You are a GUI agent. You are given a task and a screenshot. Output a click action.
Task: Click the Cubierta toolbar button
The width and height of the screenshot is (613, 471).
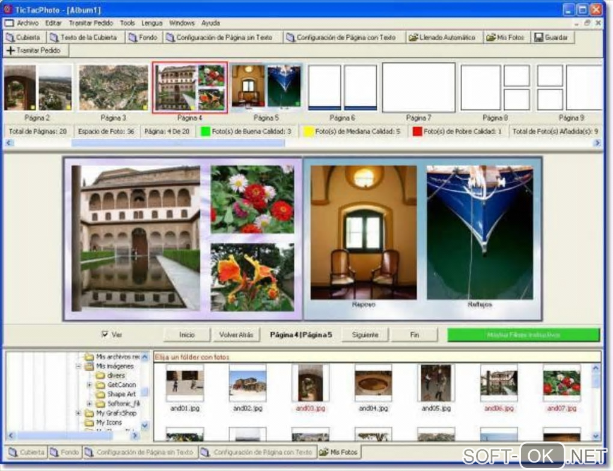24,37
